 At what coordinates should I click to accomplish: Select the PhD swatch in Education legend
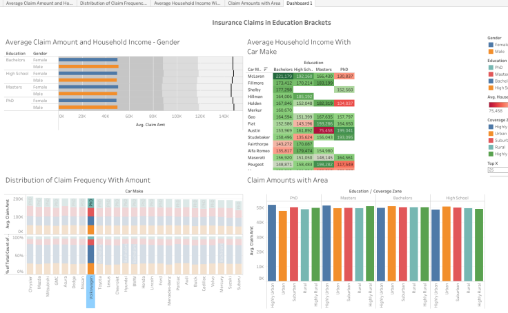(x=491, y=68)
